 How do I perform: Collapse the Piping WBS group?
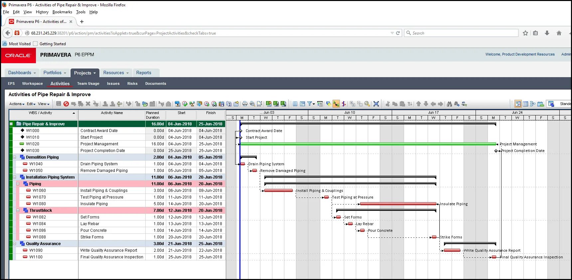tap(18, 184)
